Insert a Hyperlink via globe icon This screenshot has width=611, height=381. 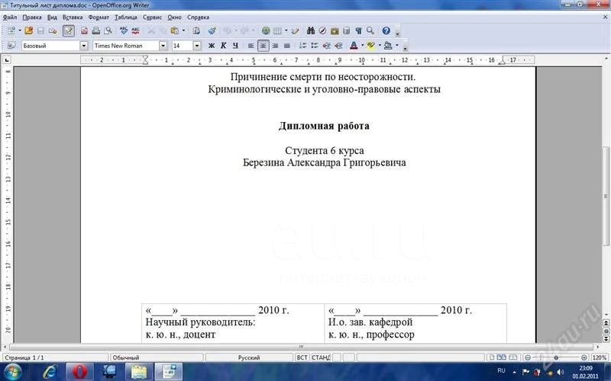(x=266, y=30)
